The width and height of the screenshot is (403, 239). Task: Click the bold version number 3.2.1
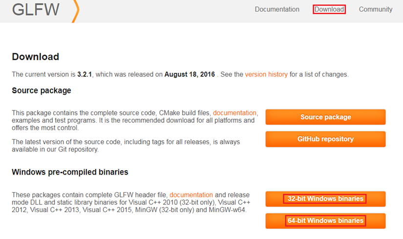[x=85, y=74]
